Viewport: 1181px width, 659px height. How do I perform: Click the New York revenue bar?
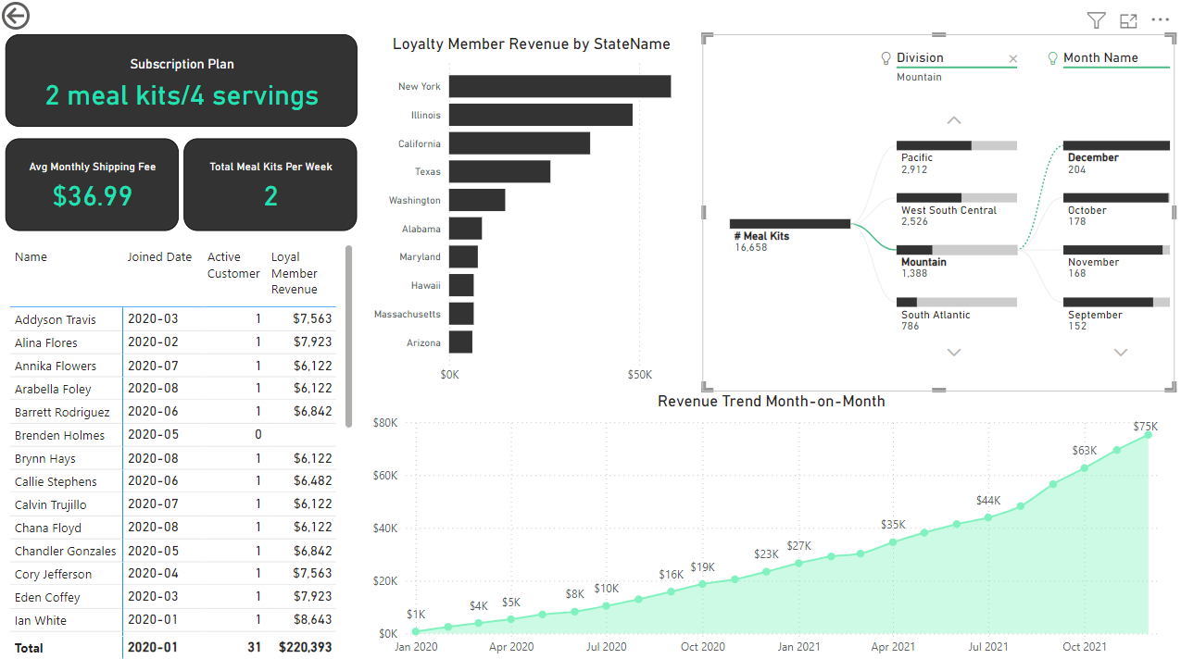click(x=559, y=86)
